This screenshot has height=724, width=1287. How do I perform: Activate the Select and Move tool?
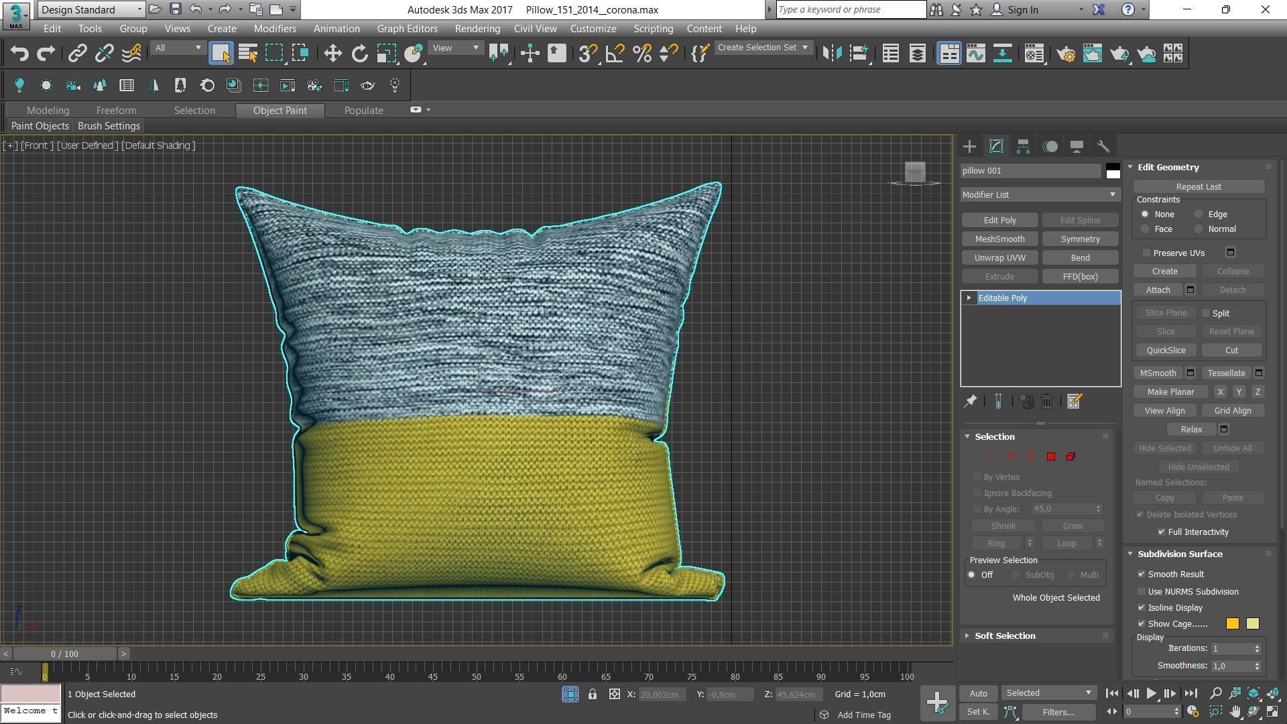pos(333,54)
